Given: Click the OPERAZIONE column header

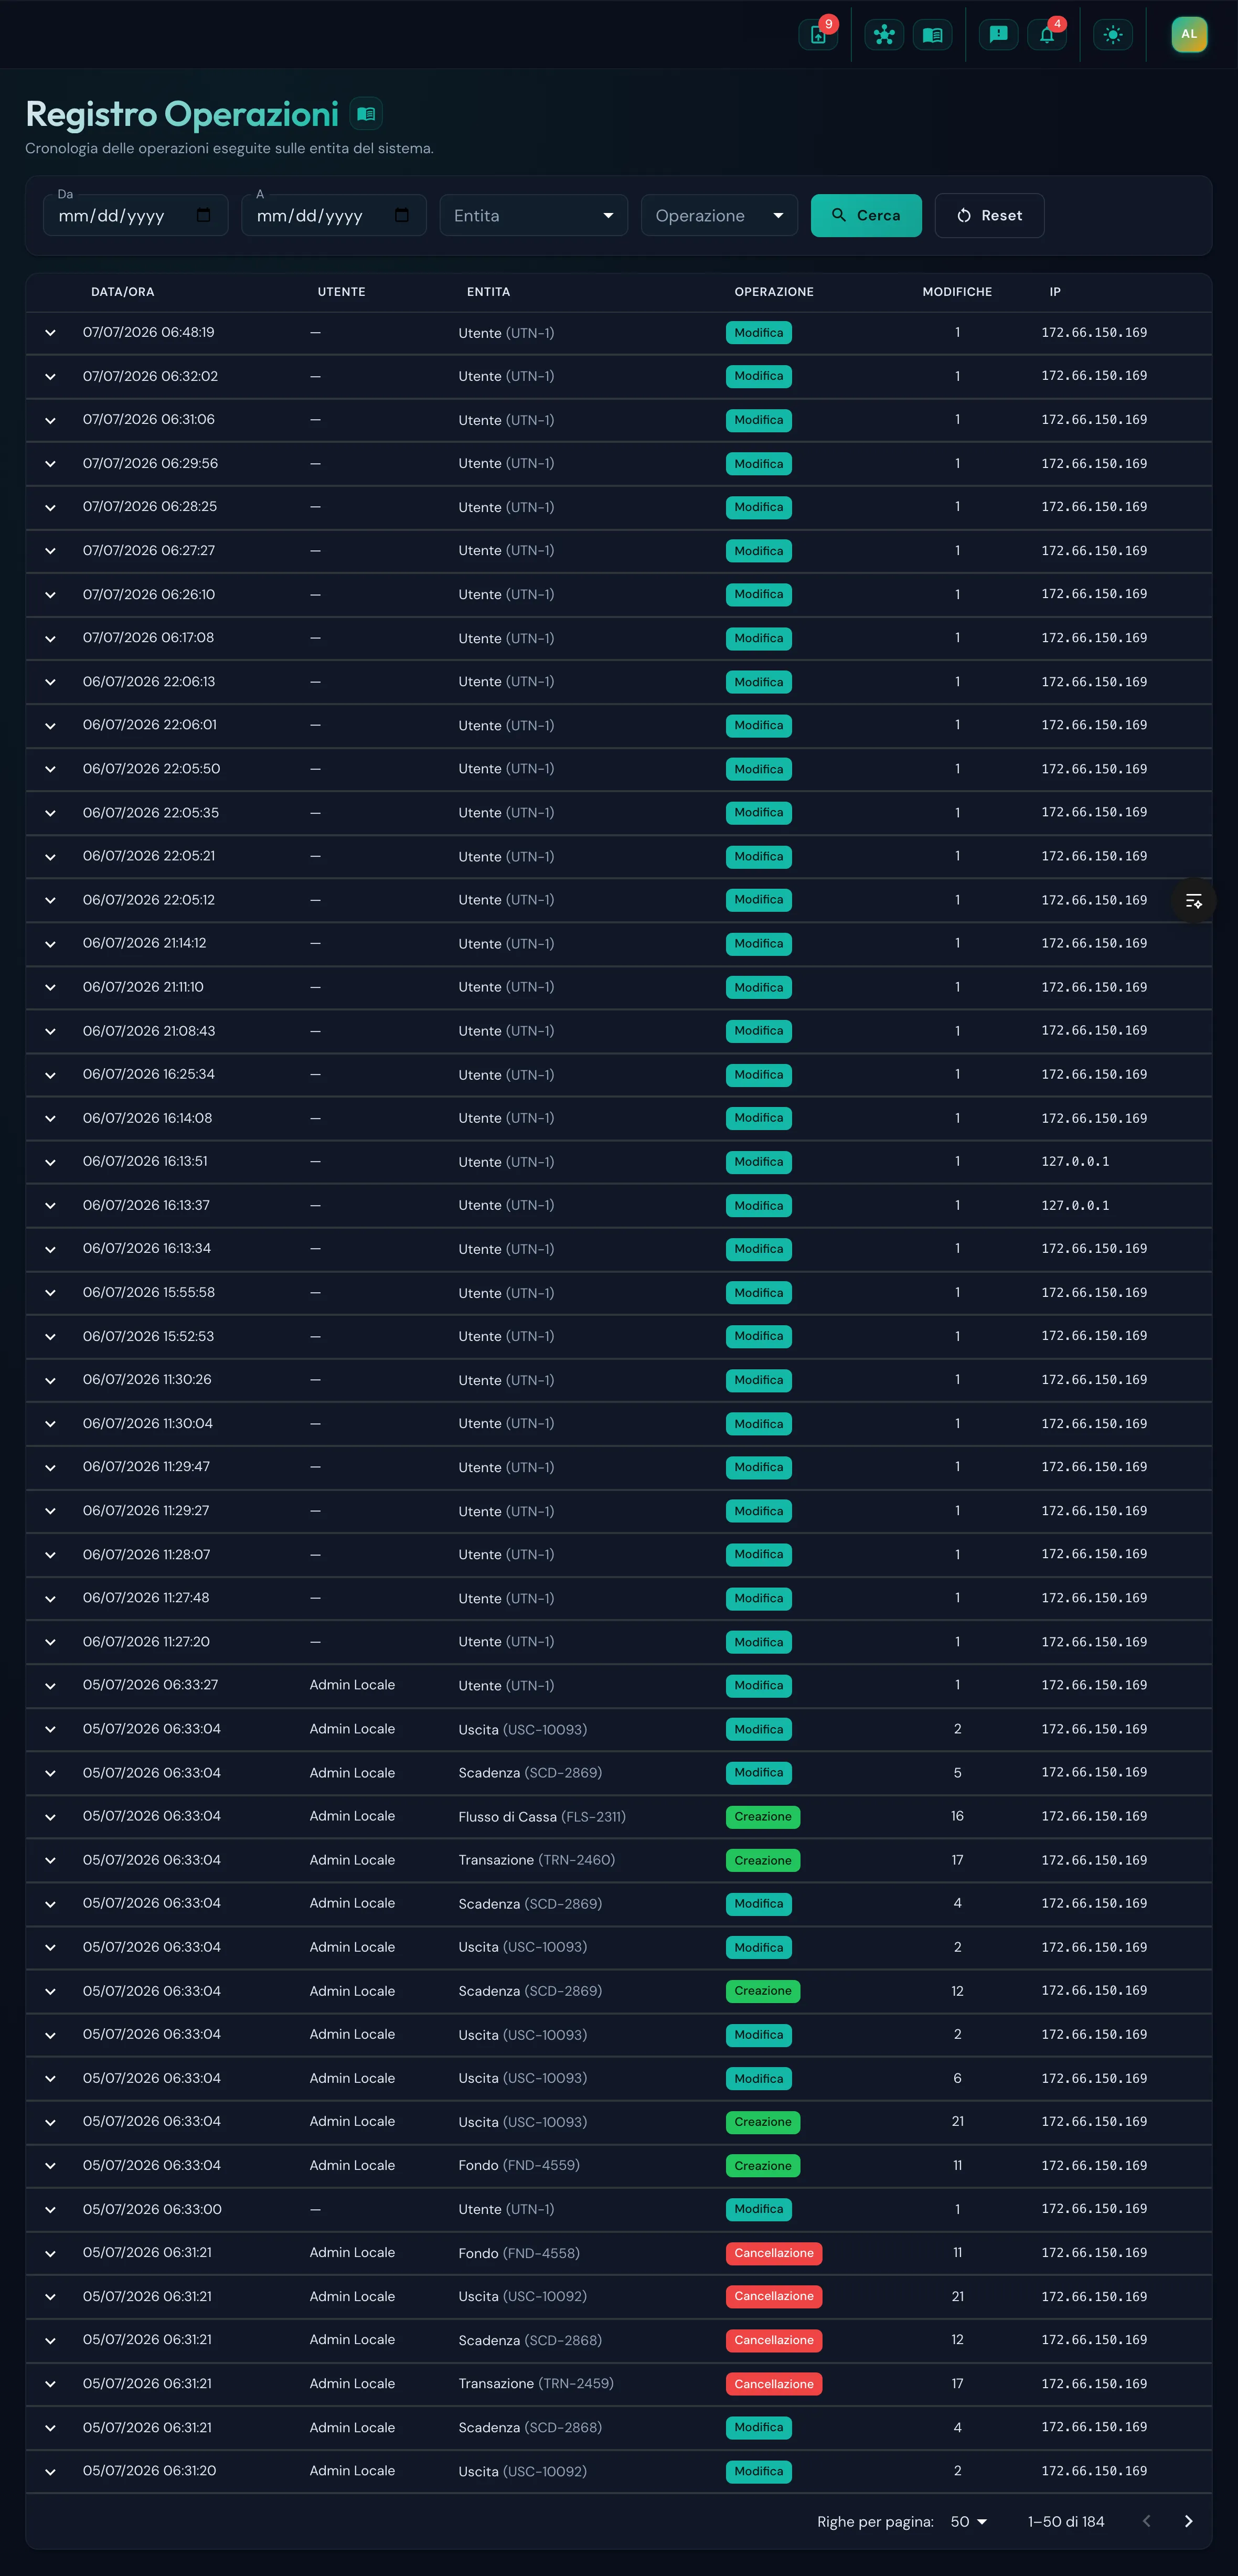Looking at the screenshot, I should tap(774, 292).
